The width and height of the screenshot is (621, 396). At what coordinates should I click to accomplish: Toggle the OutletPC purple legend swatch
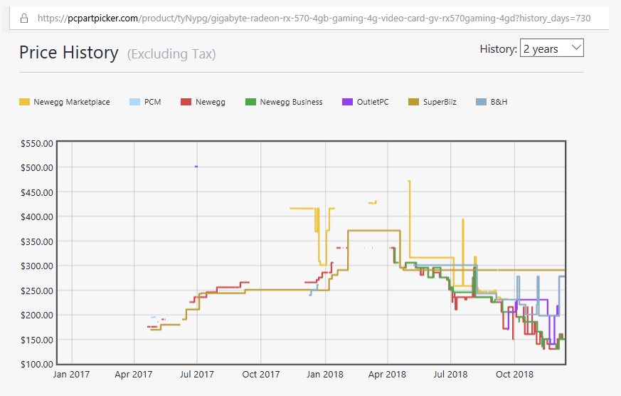pyautogui.click(x=347, y=102)
